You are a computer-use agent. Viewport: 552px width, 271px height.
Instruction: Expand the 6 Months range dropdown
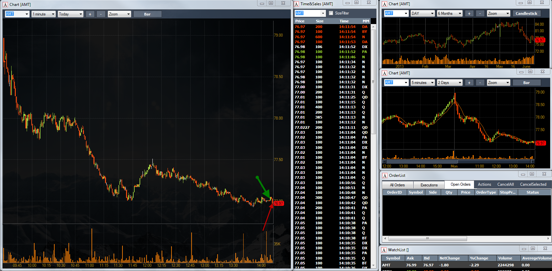point(449,14)
